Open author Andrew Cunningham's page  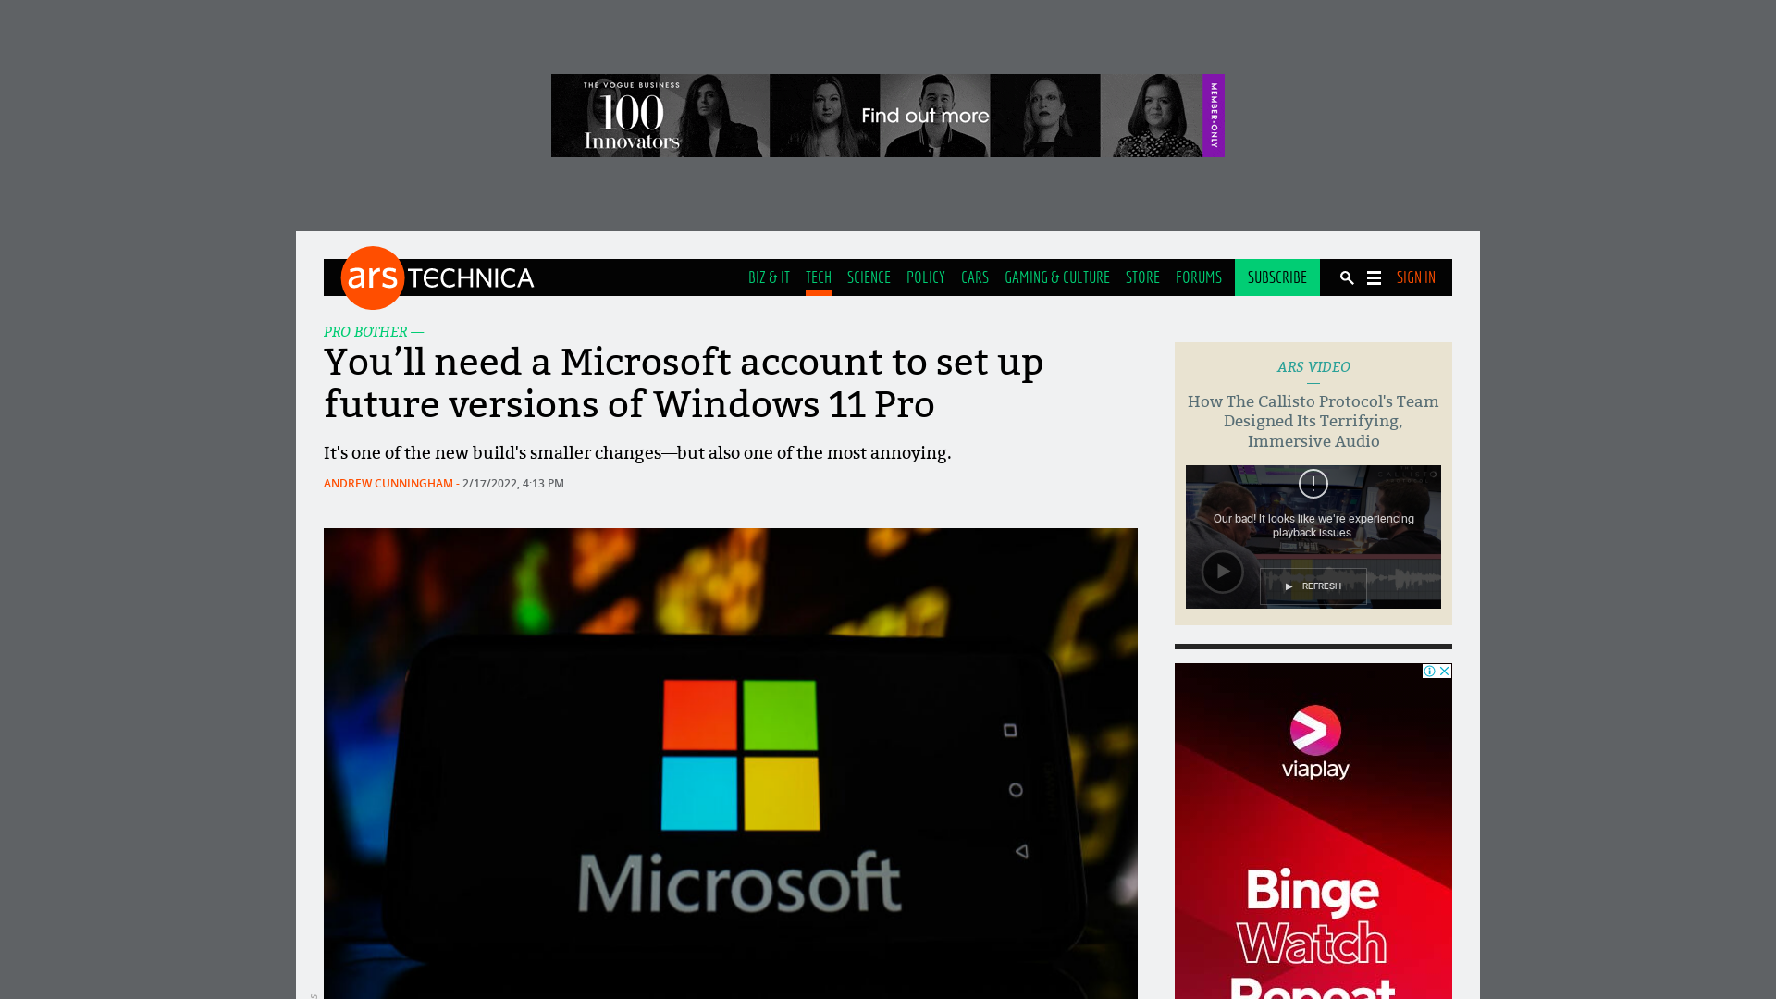coord(388,484)
